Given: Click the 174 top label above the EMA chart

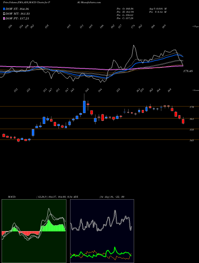Looking at the screenshot, I should point(133,27).
